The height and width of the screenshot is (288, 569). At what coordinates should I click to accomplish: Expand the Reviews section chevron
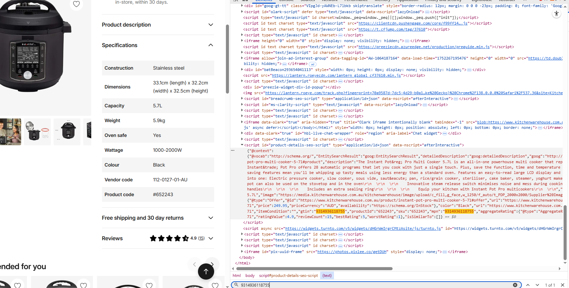coord(211,238)
